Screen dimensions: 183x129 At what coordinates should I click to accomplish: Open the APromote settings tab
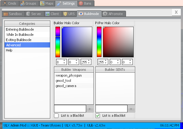(114, 14)
